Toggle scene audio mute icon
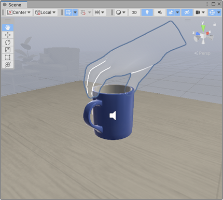Image resolution: width=223 pixels, height=200 pixels. (160, 12)
